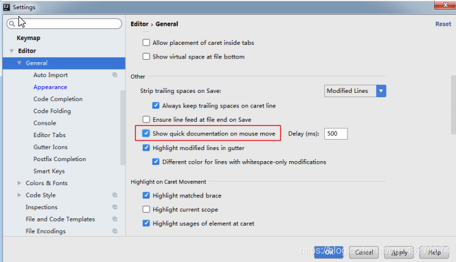Click the Editor breadcrumb label
The width and height of the screenshot is (456, 262).
(x=139, y=24)
